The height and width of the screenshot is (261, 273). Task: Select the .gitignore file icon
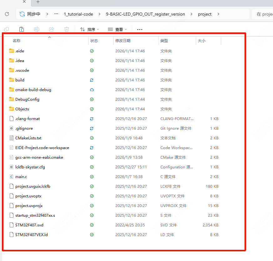pyautogui.click(x=12, y=128)
